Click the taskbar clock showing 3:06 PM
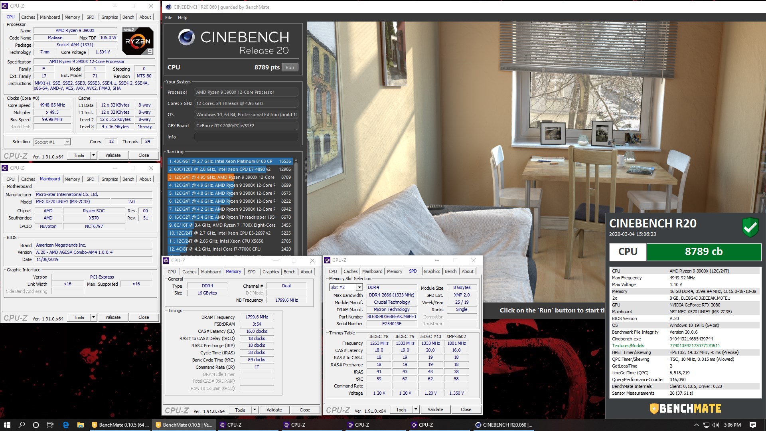The image size is (766, 431). 732,425
